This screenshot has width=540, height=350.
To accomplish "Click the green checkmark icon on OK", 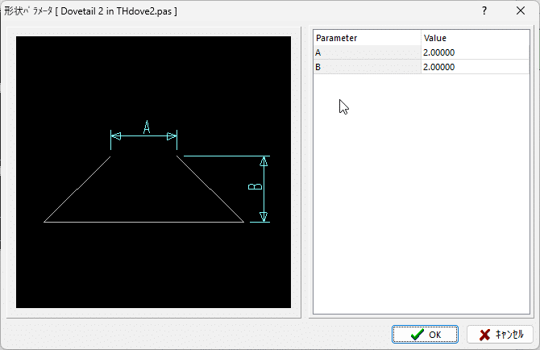I will [x=417, y=335].
